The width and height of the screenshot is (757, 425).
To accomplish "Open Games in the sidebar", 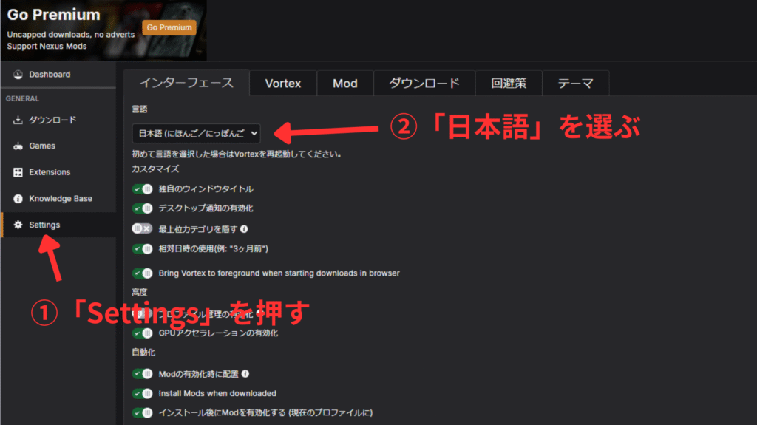I will pos(58,146).
